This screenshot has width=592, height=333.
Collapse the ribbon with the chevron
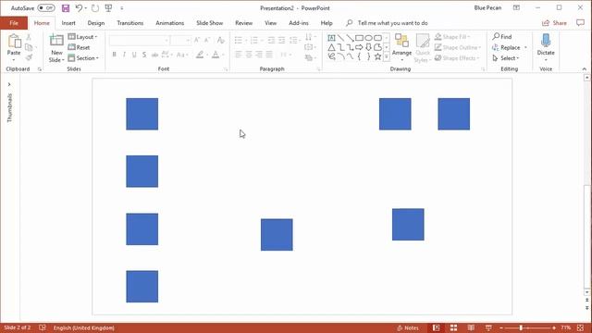(x=584, y=69)
